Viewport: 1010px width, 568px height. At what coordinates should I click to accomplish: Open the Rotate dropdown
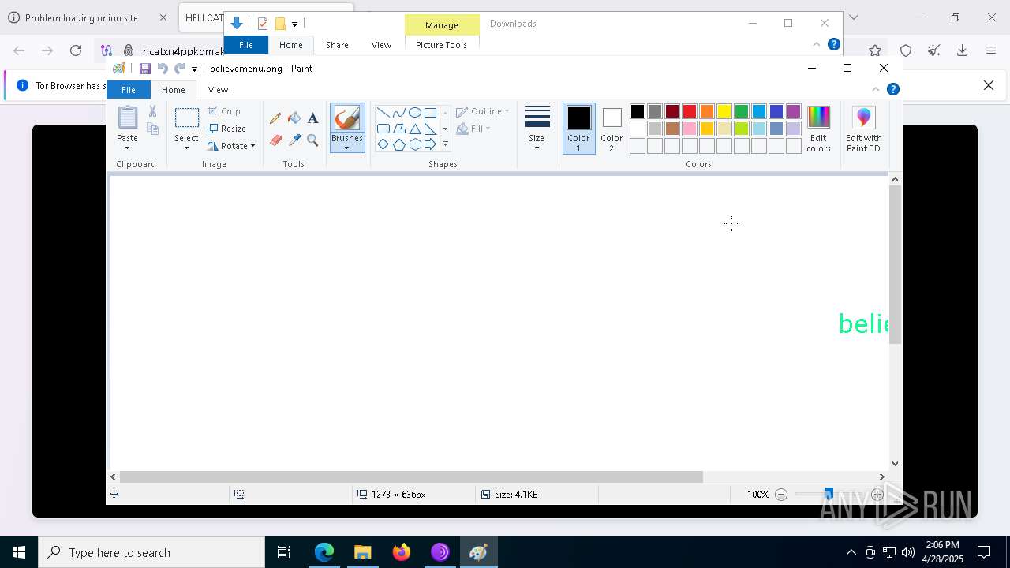pyautogui.click(x=231, y=146)
